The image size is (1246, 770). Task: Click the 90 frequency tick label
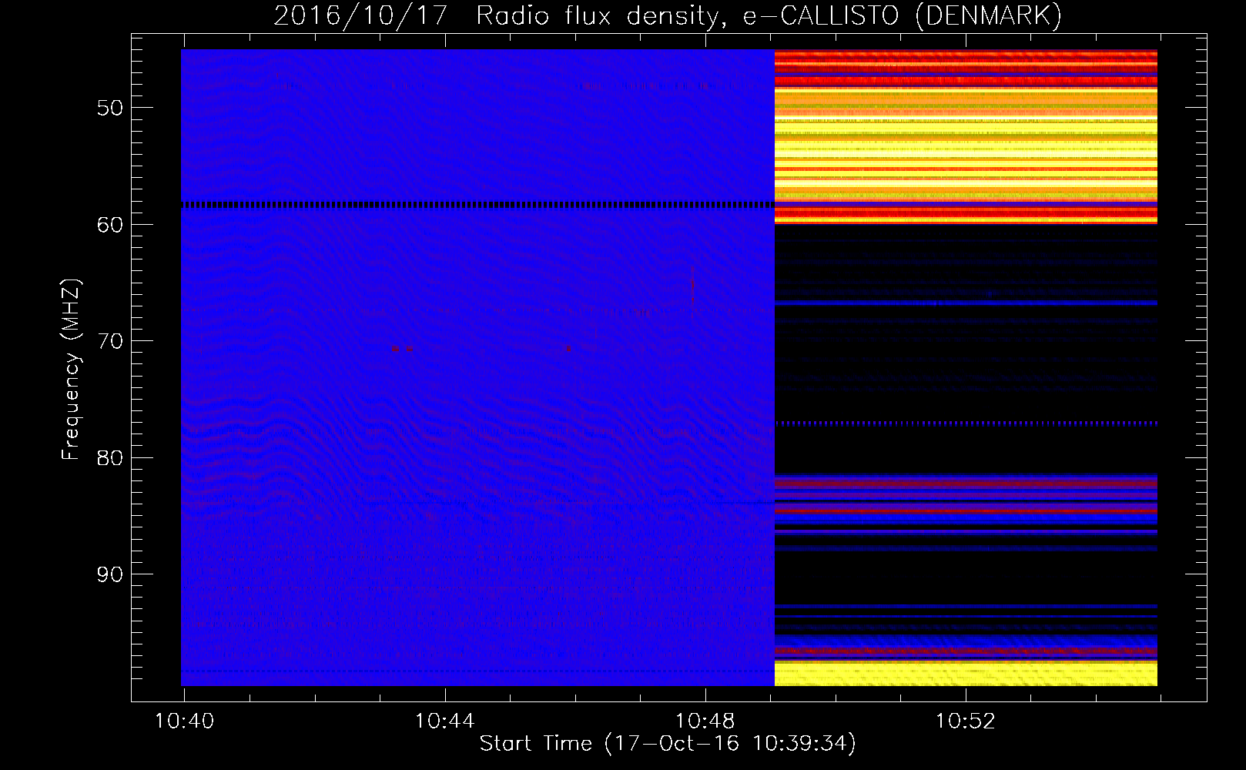pos(109,574)
